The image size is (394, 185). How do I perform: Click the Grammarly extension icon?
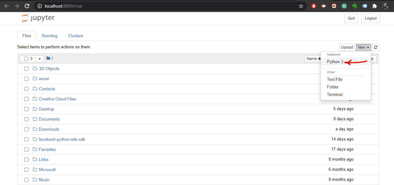pyautogui.click(x=344, y=6)
